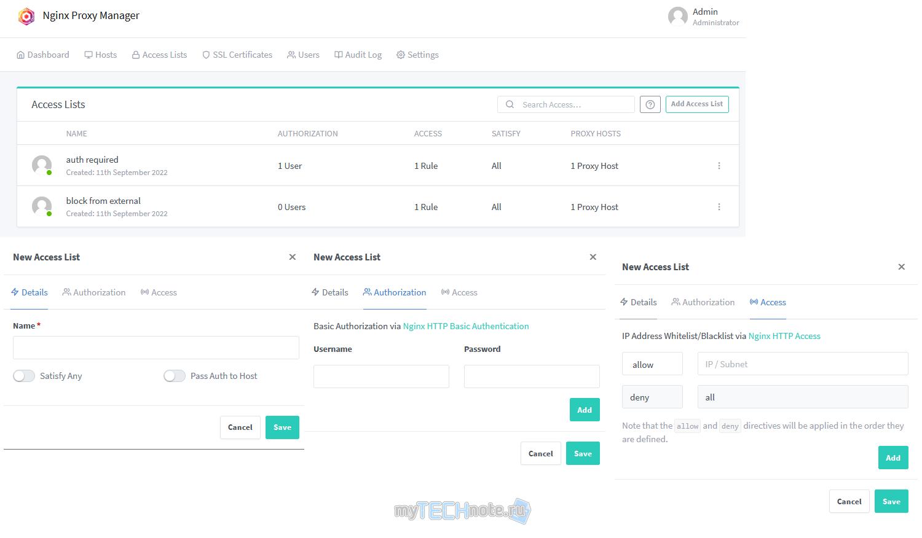The width and height of the screenshot is (922, 538).
Task: Click the avatar of block from external list
Action: coord(42,206)
